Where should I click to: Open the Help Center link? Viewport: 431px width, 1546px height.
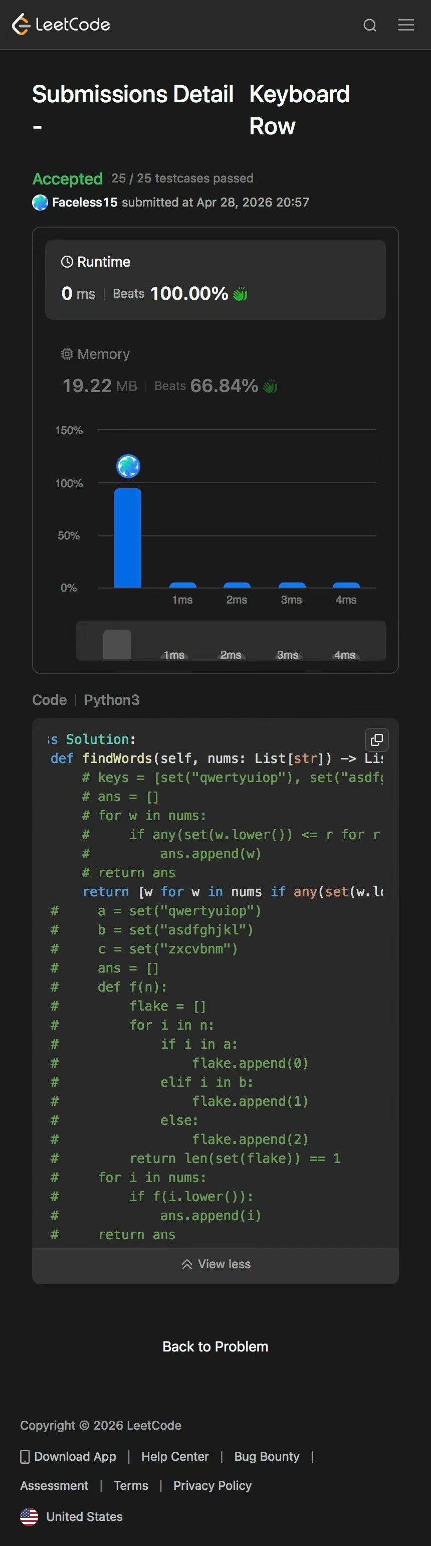point(175,1457)
